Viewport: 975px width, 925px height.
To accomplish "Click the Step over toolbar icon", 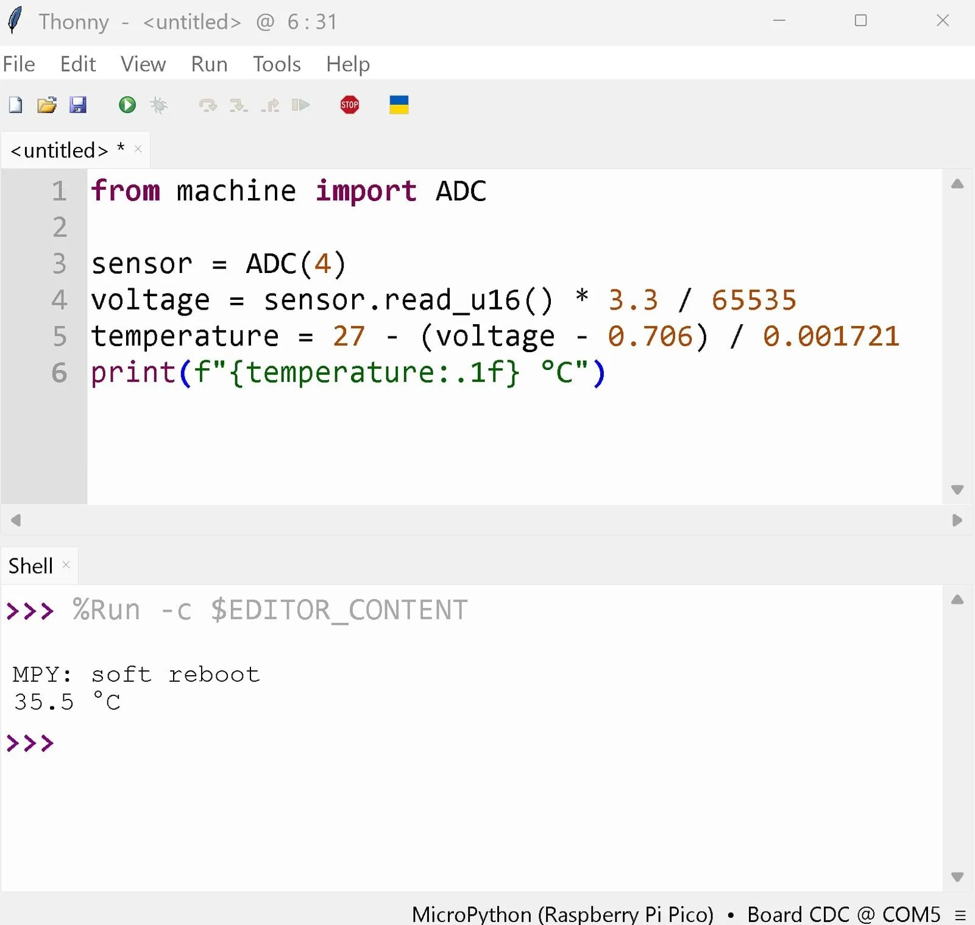I will click(x=208, y=105).
